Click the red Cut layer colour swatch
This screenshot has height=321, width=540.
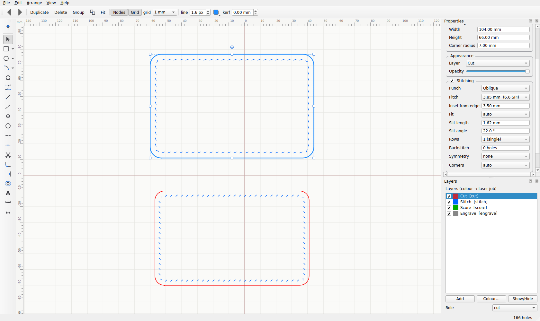(x=456, y=196)
